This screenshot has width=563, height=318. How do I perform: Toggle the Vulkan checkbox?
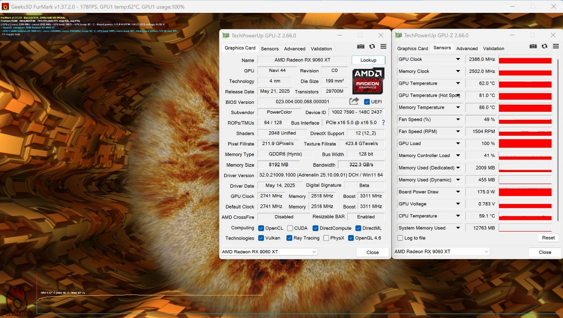click(261, 238)
